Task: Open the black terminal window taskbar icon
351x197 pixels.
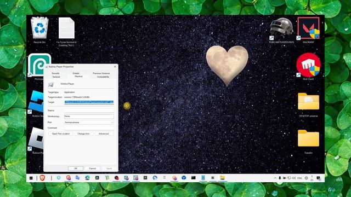Action: point(194,178)
